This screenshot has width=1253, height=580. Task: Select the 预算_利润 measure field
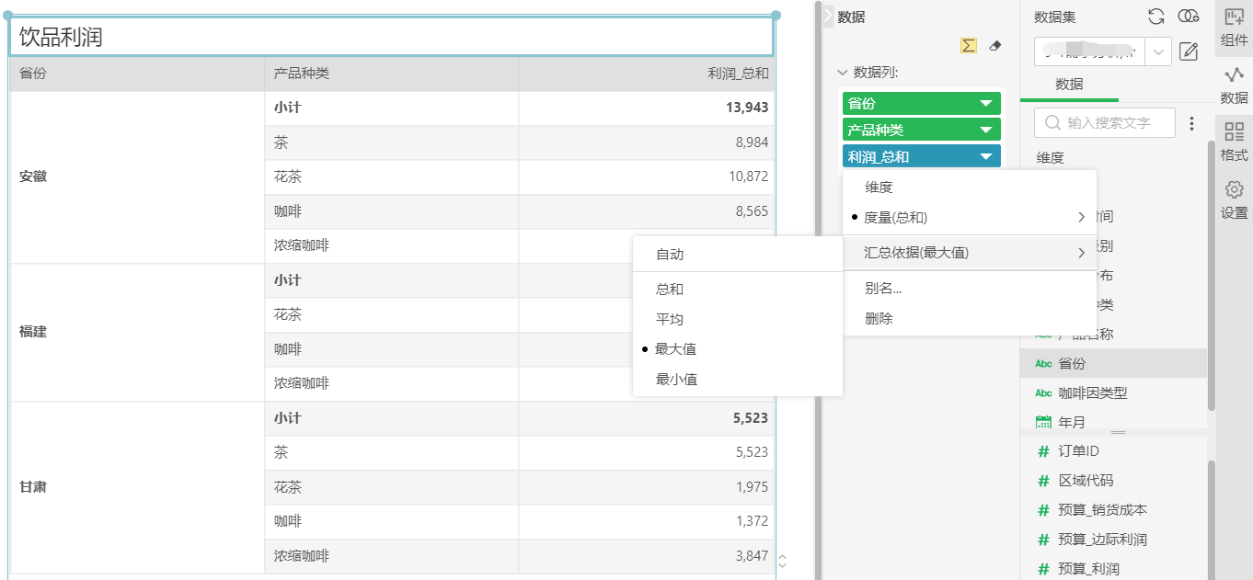(x=1088, y=568)
